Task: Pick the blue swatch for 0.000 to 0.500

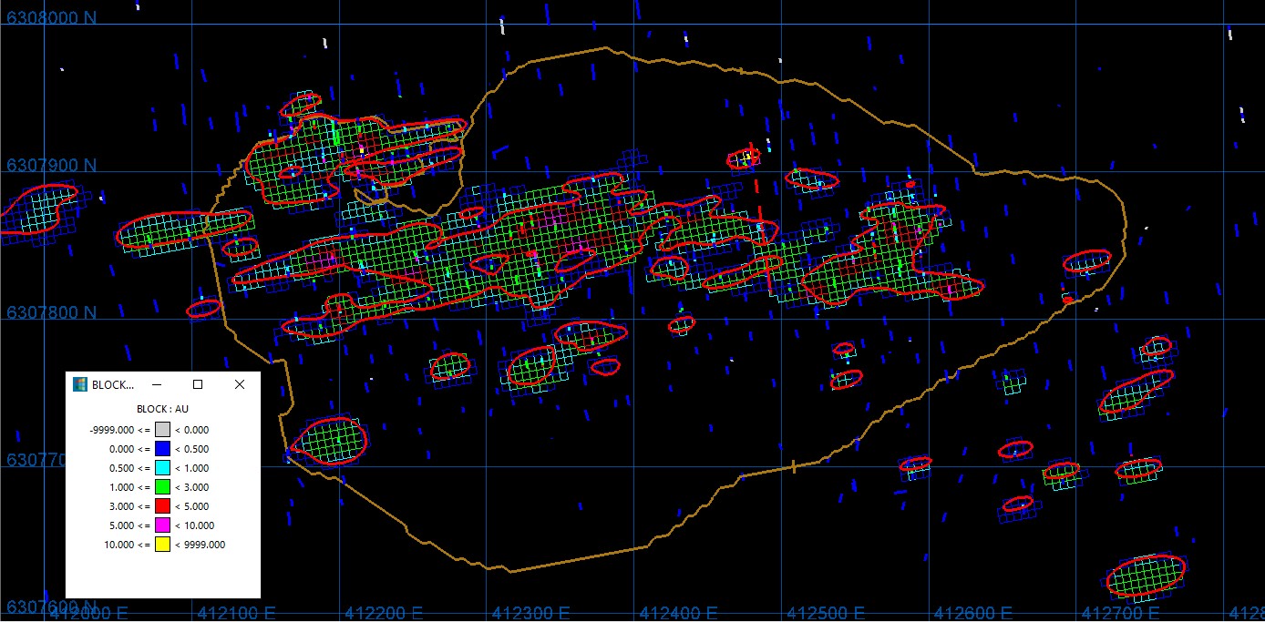Action: pyautogui.click(x=162, y=449)
